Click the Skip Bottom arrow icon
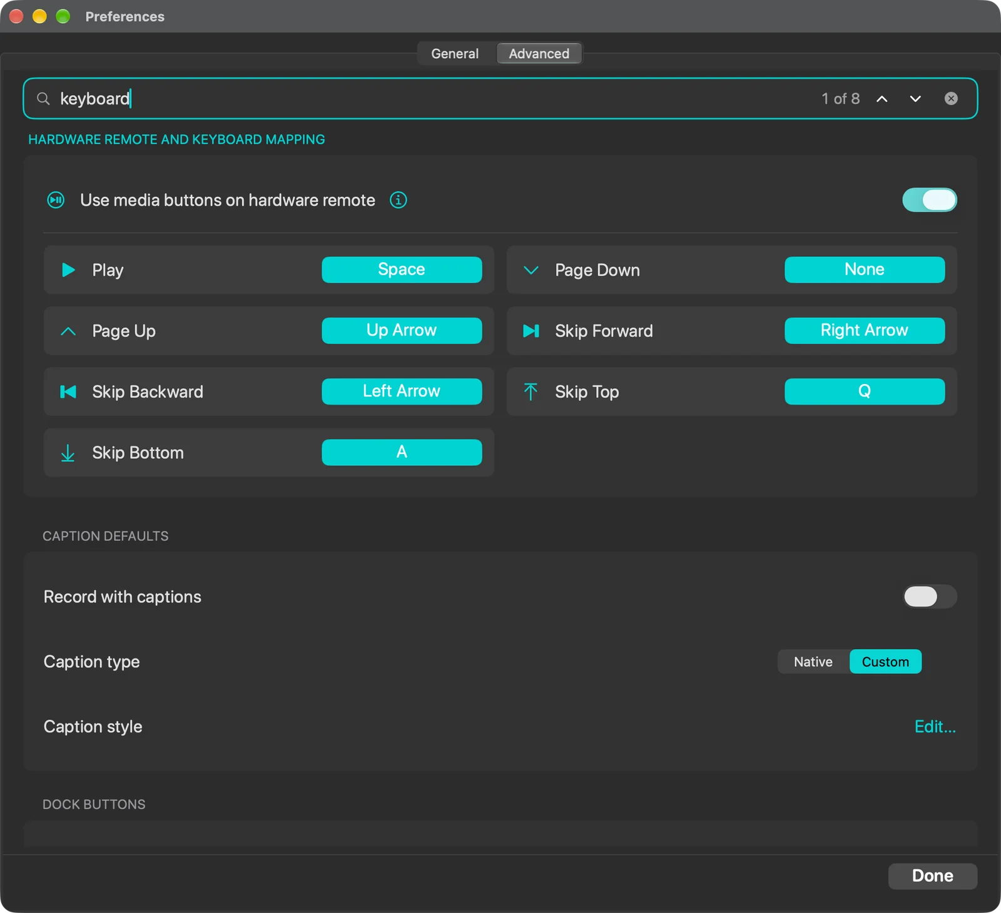This screenshot has height=913, width=1001. [68, 453]
